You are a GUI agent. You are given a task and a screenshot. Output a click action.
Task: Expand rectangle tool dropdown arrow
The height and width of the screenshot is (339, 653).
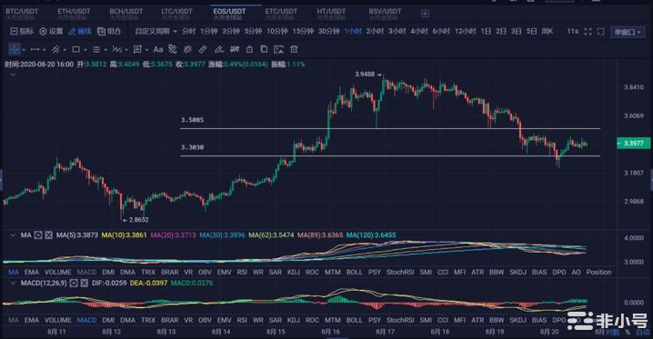(85, 50)
